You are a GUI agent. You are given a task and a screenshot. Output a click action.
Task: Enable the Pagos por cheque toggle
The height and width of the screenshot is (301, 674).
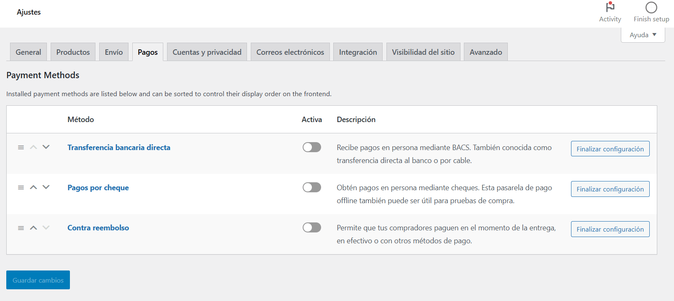click(312, 187)
